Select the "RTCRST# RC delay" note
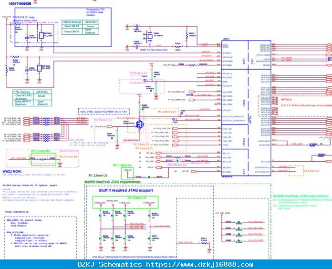The height and width of the screenshot is (269, 332). [x=25, y=19]
